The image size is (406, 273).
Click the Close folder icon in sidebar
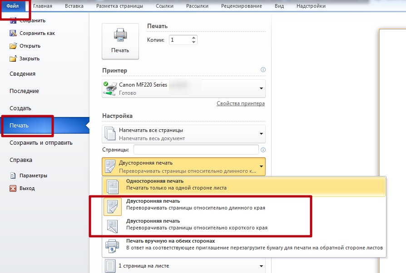pyautogui.click(x=13, y=58)
